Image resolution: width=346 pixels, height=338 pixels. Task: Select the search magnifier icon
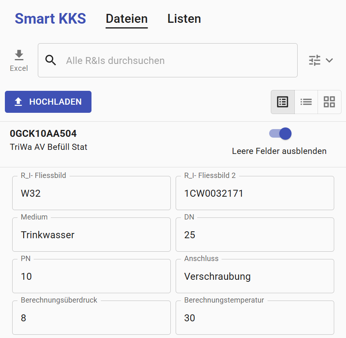(x=50, y=60)
